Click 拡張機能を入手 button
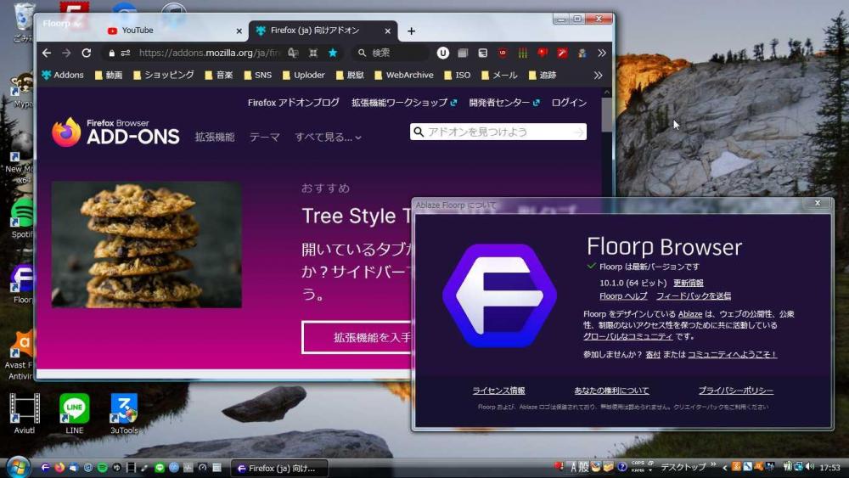Image resolution: width=849 pixels, height=478 pixels. point(357,337)
